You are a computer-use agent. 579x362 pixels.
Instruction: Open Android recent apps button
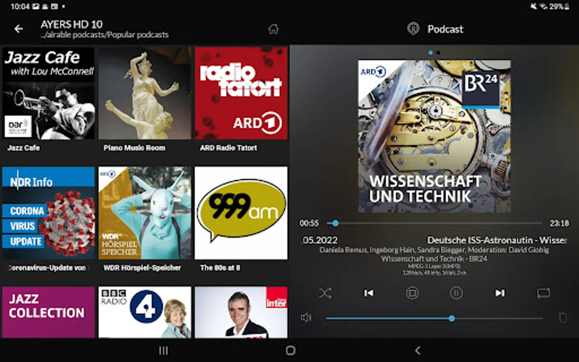(163, 350)
